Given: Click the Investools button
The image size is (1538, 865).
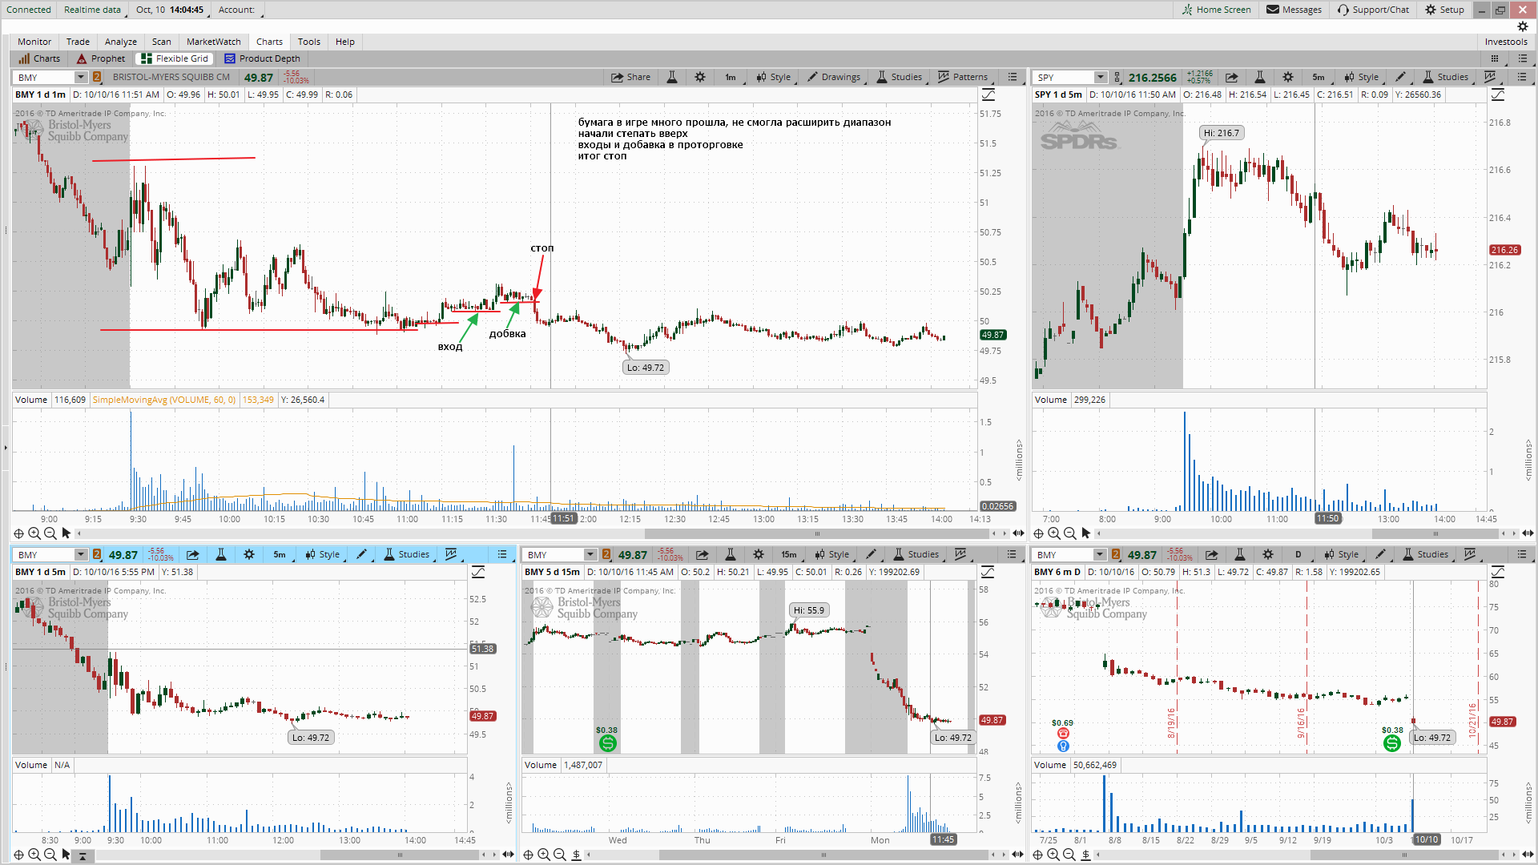Looking at the screenshot, I should click(x=1506, y=42).
